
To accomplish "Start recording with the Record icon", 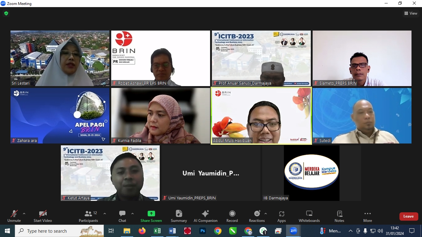I will tap(232, 216).
